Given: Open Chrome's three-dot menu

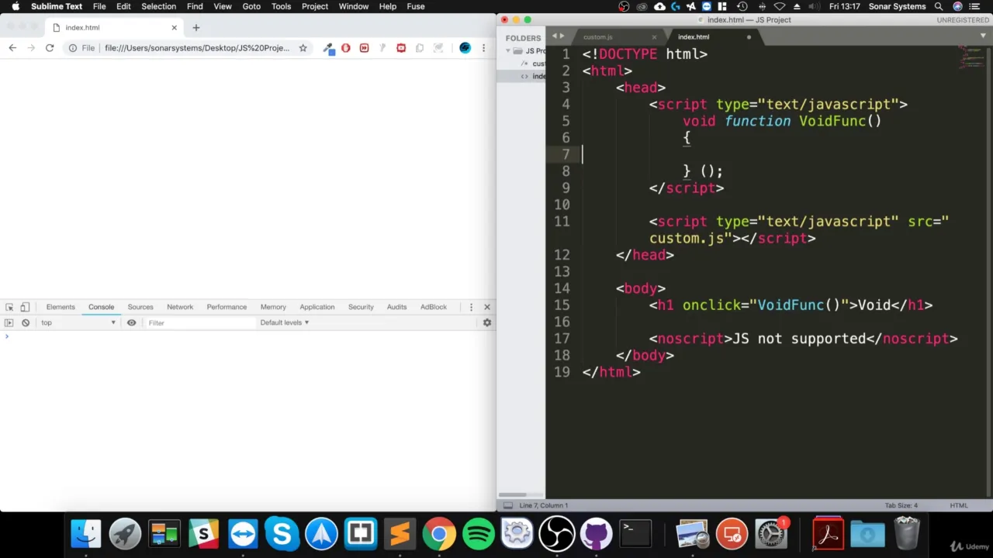Looking at the screenshot, I should click(483, 48).
